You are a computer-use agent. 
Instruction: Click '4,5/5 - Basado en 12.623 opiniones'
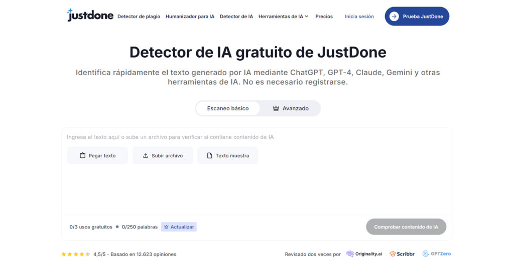[135, 254]
